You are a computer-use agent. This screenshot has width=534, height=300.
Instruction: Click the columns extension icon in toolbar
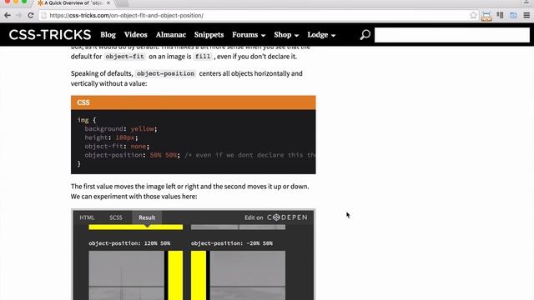(500, 15)
